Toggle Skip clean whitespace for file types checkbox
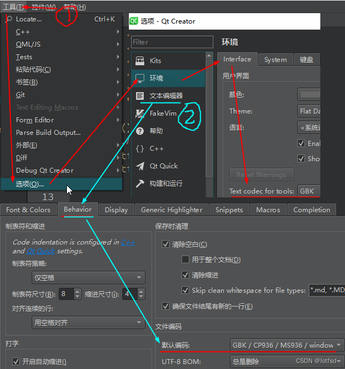 point(185,290)
